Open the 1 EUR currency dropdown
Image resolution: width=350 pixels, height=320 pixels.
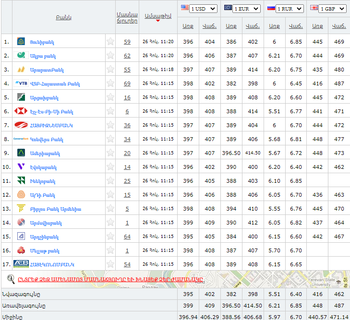246,9
